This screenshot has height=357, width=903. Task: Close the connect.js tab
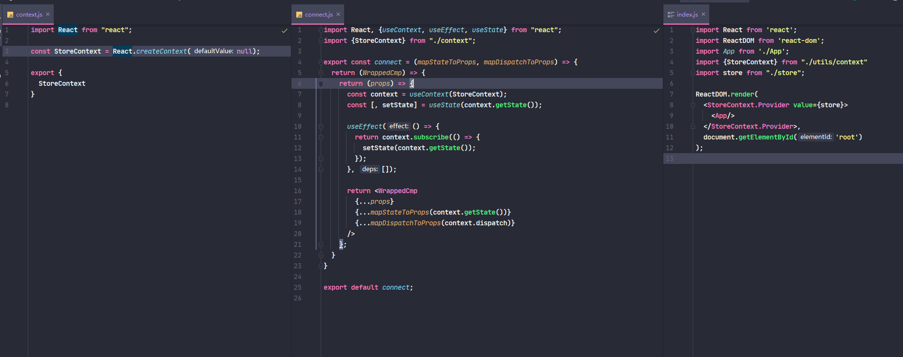(x=338, y=15)
